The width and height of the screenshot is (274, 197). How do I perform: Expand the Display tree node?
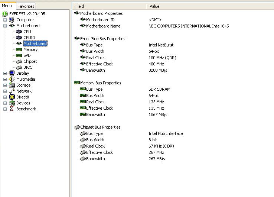tap(5, 73)
